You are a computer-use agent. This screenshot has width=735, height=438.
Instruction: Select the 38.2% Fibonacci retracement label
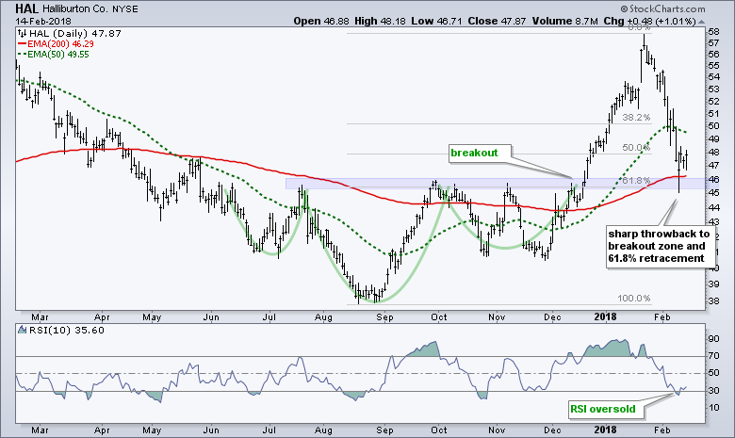pos(636,118)
